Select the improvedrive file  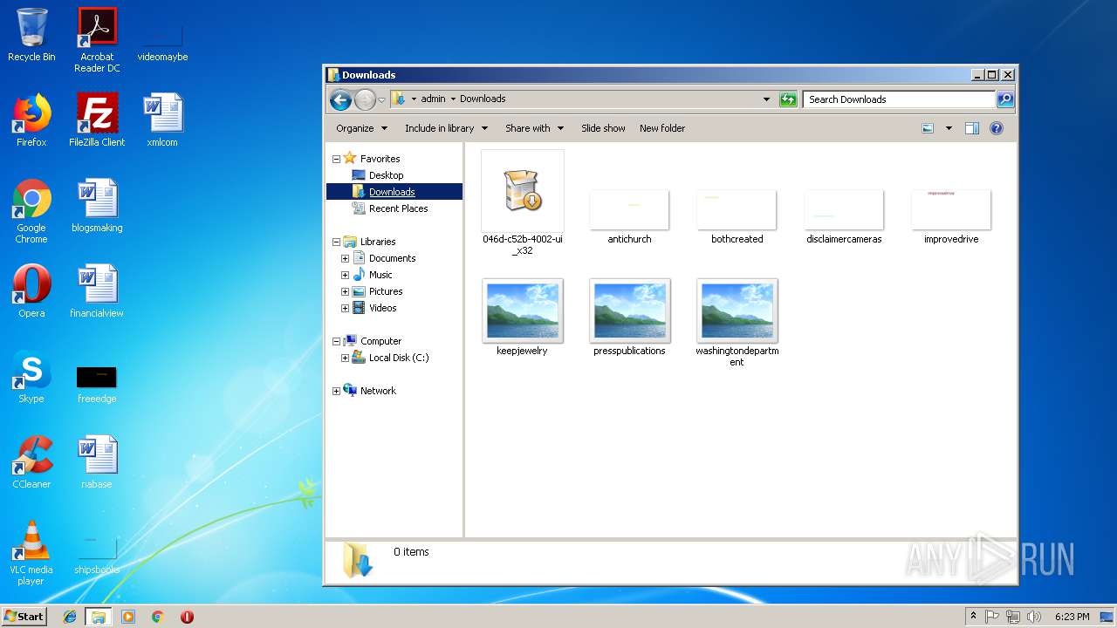pyautogui.click(x=951, y=215)
